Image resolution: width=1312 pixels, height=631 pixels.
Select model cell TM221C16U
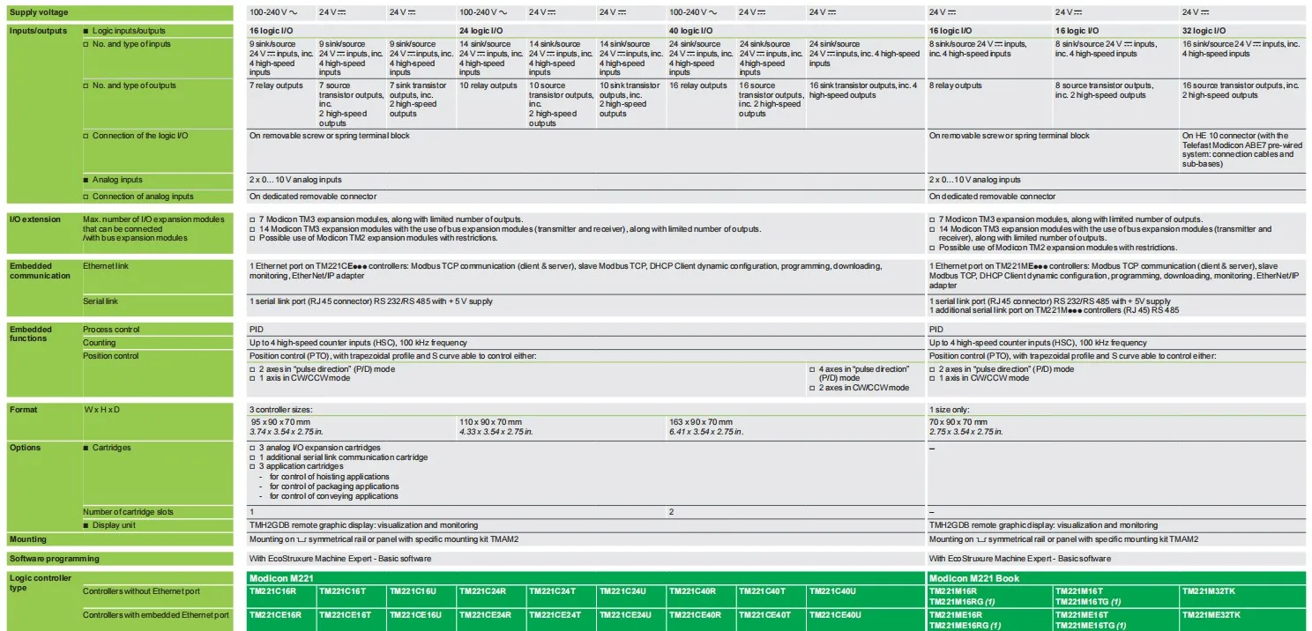coord(412,591)
